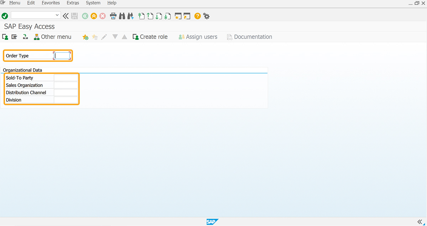The image size is (427, 226).
Task: Go to Last Page icon
Action: click(168, 16)
